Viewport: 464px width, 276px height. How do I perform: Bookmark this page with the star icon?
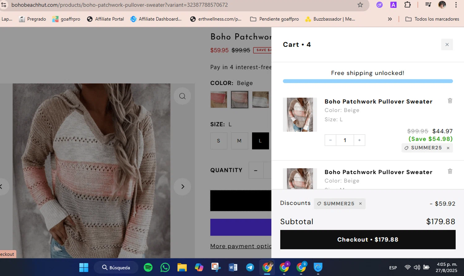tap(360, 5)
